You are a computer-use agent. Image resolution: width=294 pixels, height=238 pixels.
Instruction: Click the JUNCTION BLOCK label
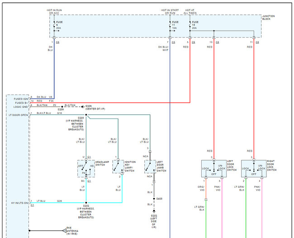pos(268,18)
